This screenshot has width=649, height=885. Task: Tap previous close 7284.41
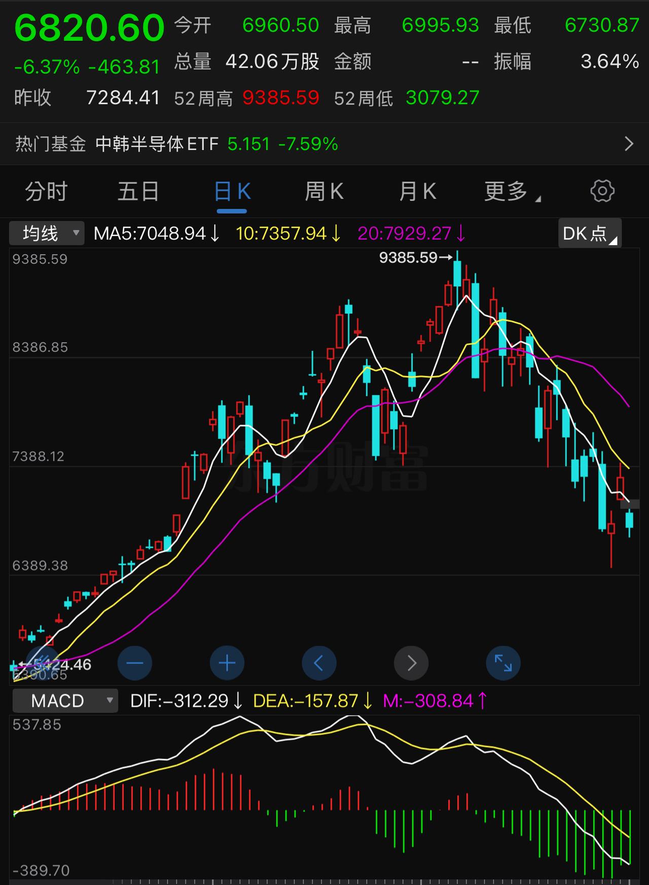(x=123, y=97)
